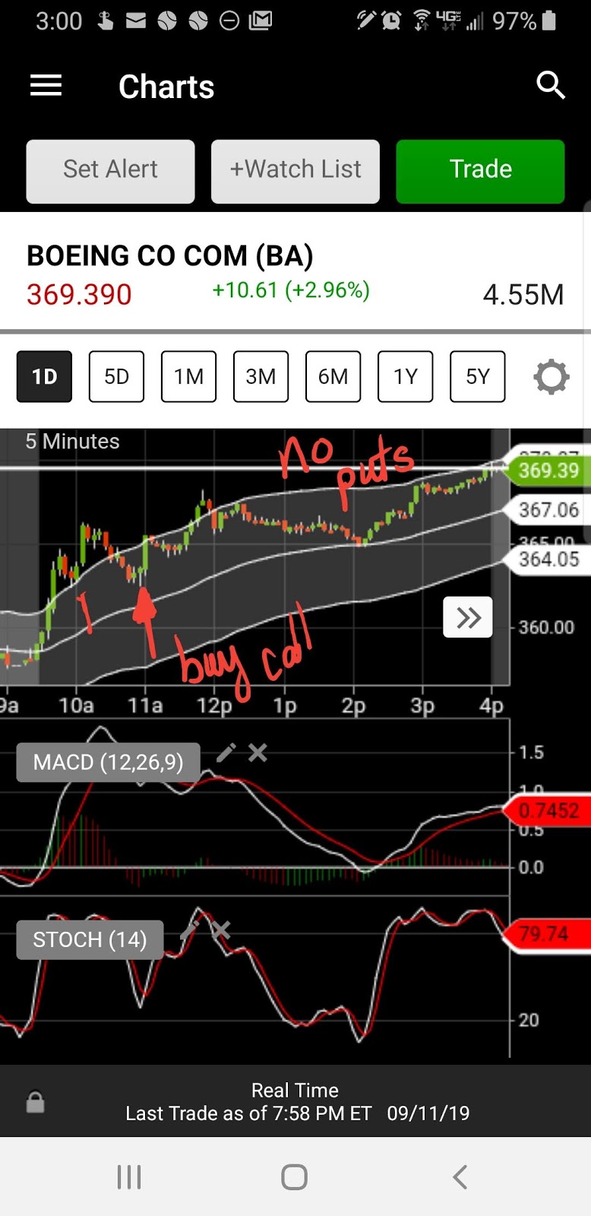The height and width of the screenshot is (1216, 591).
Task: Switch to the 3M time range
Action: pyautogui.click(x=261, y=376)
